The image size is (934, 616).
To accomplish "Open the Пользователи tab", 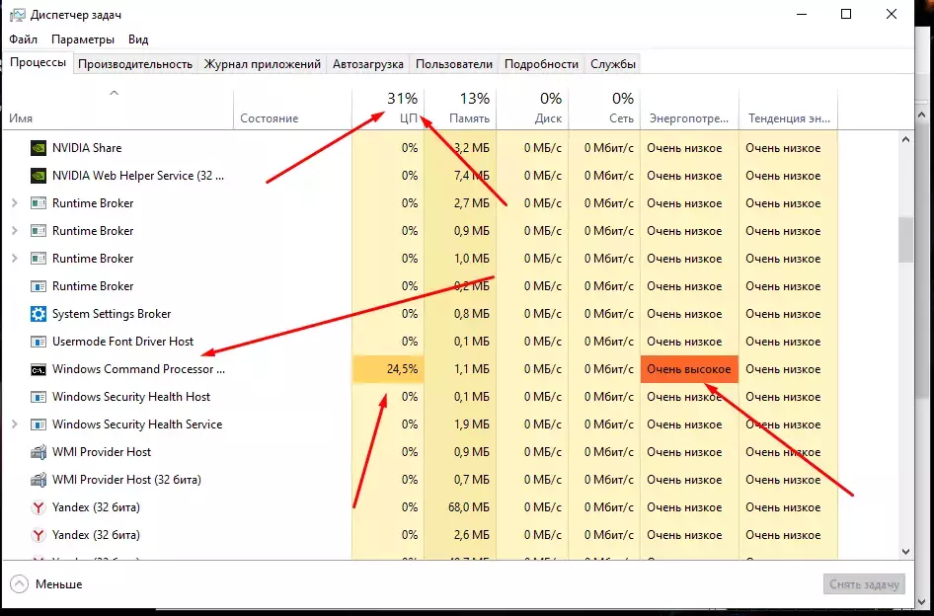I will (x=454, y=64).
